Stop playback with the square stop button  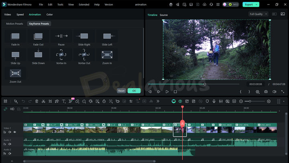tap(175, 92)
